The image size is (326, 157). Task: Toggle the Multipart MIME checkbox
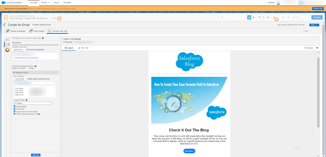pos(15,106)
